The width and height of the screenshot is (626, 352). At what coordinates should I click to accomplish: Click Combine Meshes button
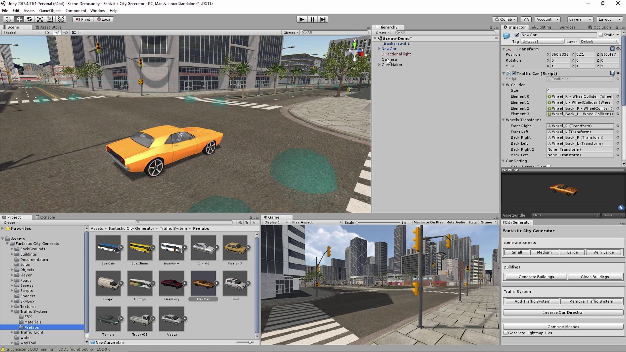point(563,327)
